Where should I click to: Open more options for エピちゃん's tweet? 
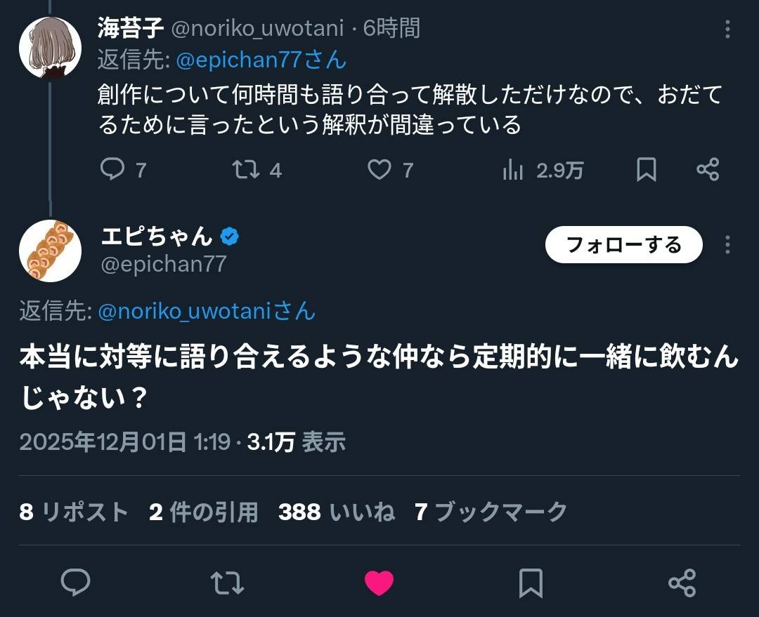pyautogui.click(x=727, y=244)
